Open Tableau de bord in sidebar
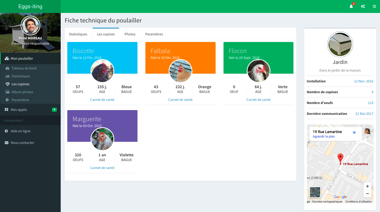 click(24, 68)
